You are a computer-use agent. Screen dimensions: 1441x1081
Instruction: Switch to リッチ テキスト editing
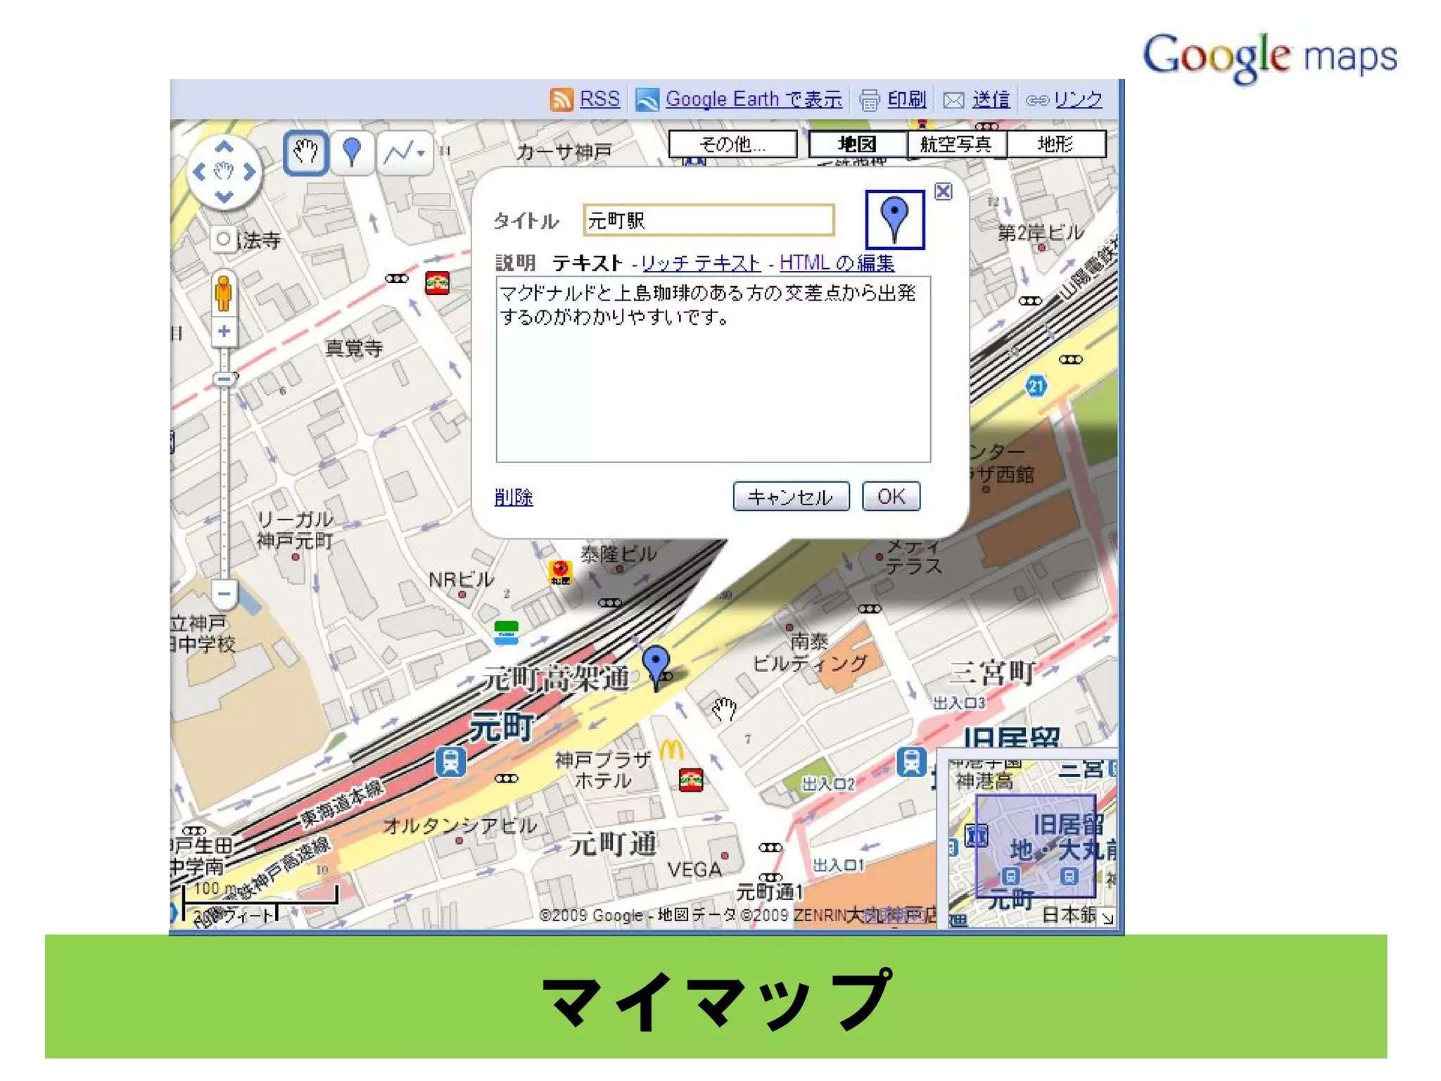coord(701,263)
